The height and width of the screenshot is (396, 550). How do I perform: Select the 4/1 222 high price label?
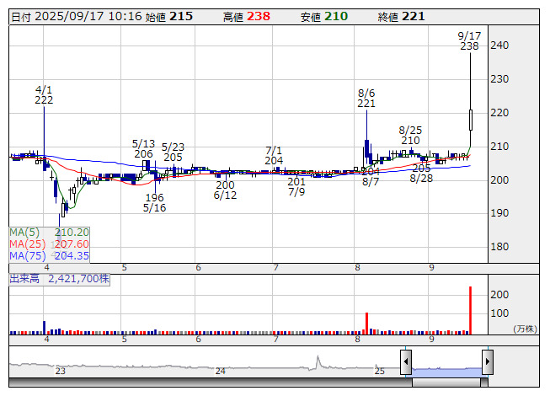[x=44, y=95]
